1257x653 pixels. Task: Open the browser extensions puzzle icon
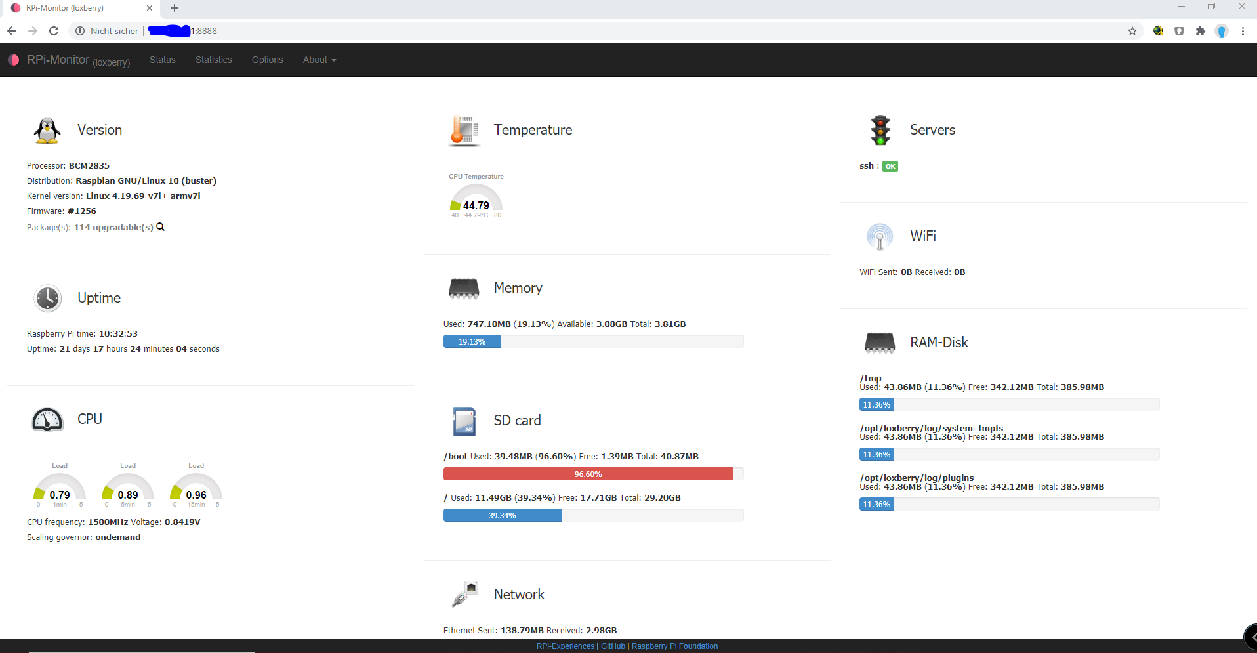(1201, 31)
